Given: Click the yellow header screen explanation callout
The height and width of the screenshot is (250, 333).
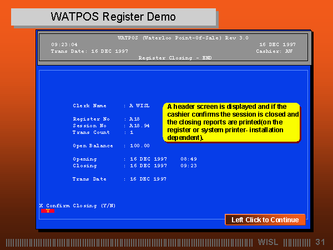Looking at the screenshot, I should (x=231, y=122).
